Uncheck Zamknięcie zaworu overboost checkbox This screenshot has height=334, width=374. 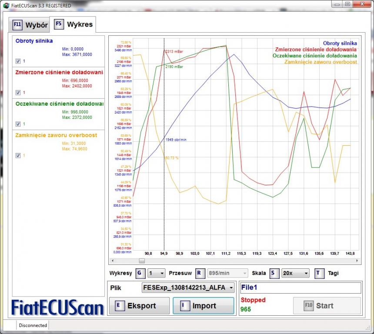pyautogui.click(x=18, y=156)
